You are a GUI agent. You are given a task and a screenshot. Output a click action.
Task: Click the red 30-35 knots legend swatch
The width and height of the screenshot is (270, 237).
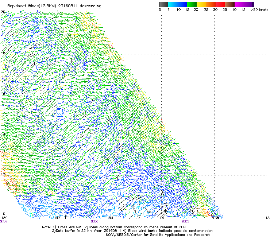(220, 4)
